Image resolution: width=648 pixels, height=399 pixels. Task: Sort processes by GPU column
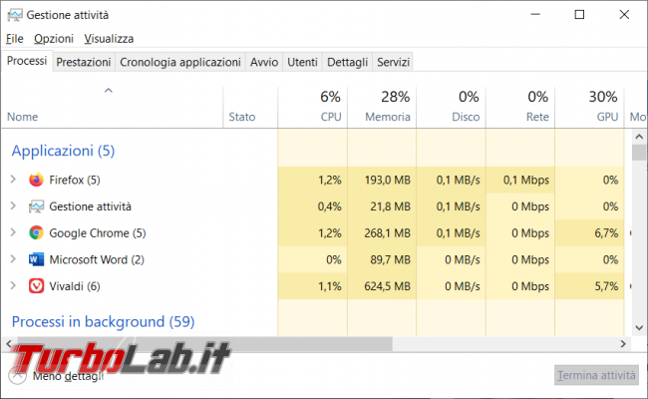tap(590, 108)
